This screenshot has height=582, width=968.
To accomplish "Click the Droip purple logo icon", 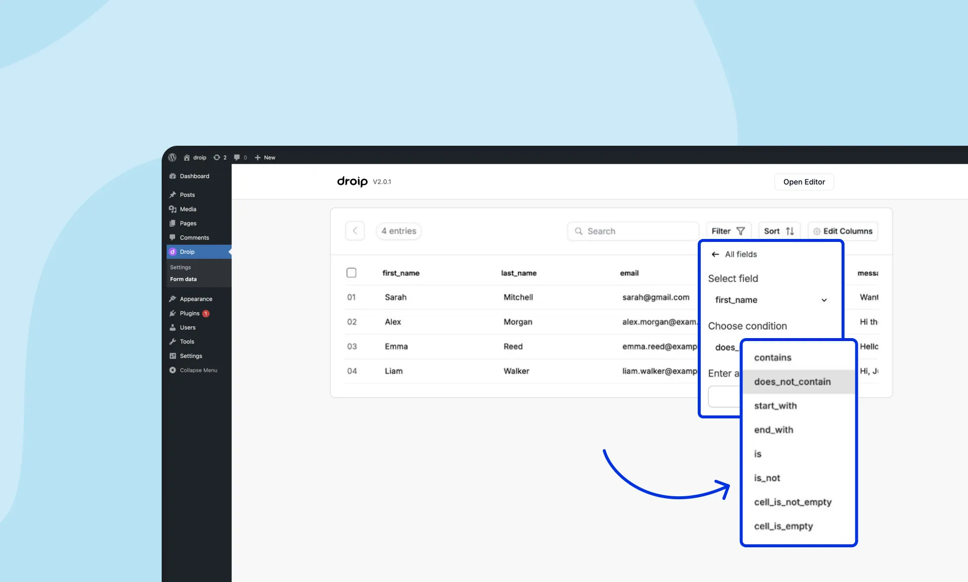I will (173, 252).
